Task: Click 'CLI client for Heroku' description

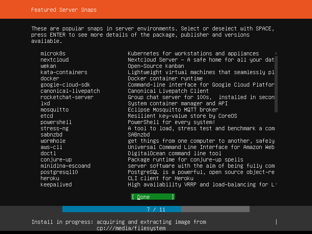Action: coord(161,178)
